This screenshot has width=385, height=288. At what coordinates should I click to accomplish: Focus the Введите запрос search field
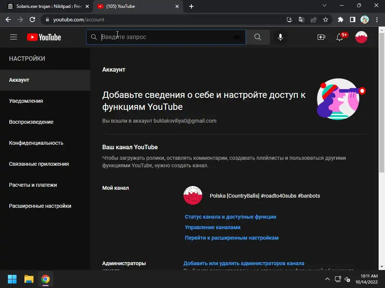(x=166, y=37)
